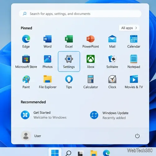Open Solitaire card game
The image size is (156, 156).
[x=112, y=62]
